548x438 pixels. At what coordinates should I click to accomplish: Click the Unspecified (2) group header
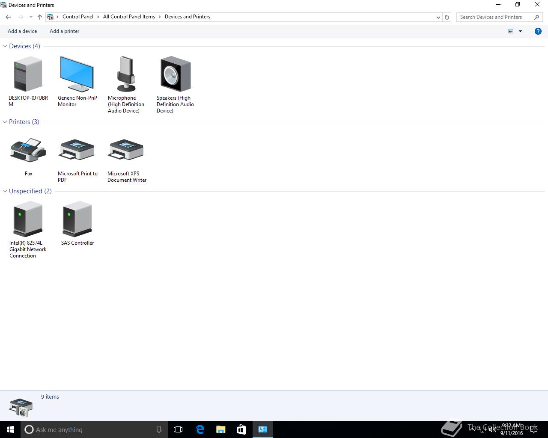[x=30, y=191]
